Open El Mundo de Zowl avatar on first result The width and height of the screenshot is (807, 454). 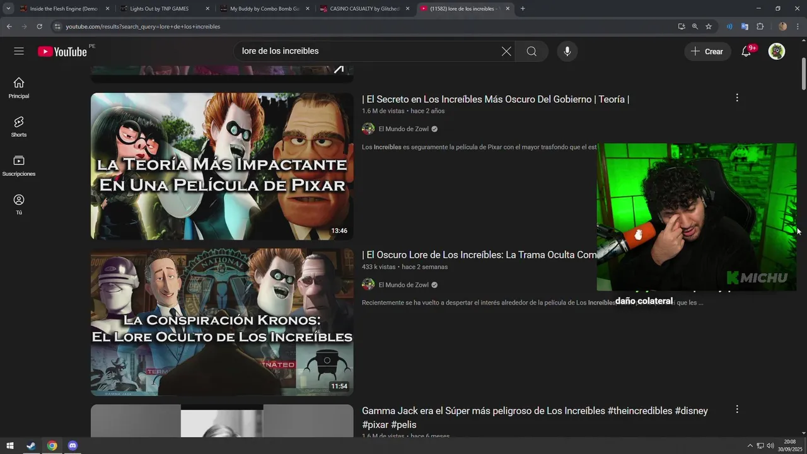368,129
